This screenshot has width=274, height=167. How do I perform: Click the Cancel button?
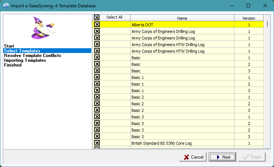[x=193, y=157]
